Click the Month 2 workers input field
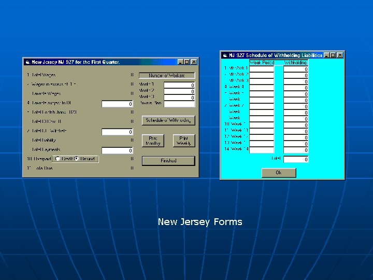 (179, 91)
